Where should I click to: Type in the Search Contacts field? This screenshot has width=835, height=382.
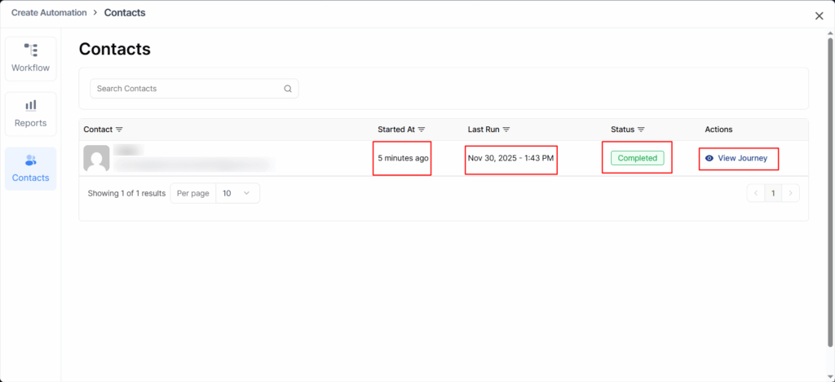188,89
